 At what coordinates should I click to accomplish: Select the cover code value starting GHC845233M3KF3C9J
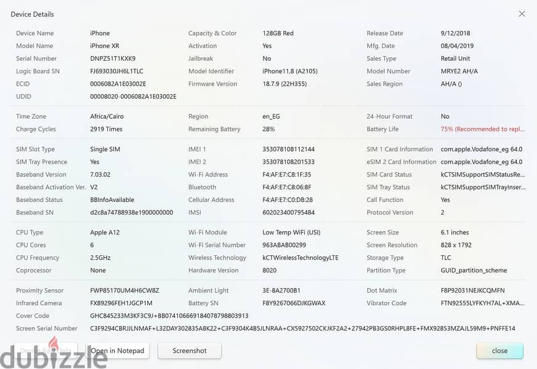click(x=169, y=315)
